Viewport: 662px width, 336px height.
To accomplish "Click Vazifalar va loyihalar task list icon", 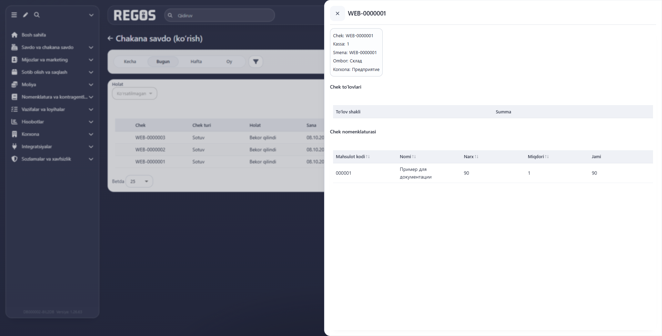I will point(14,109).
